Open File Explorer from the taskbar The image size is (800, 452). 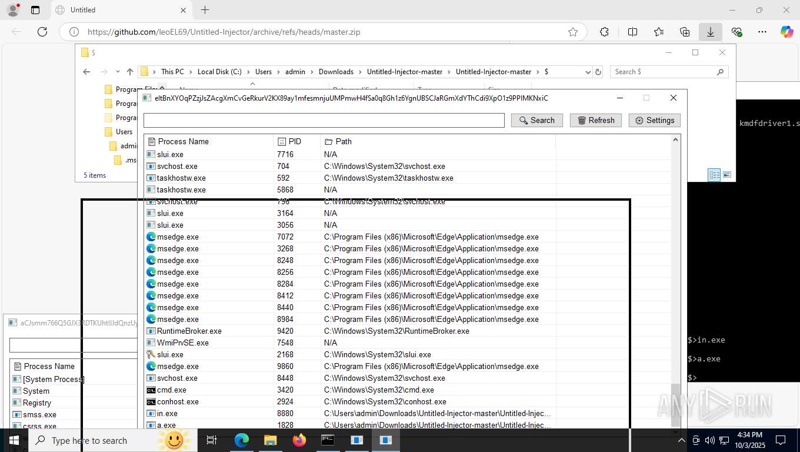pyautogui.click(x=270, y=440)
